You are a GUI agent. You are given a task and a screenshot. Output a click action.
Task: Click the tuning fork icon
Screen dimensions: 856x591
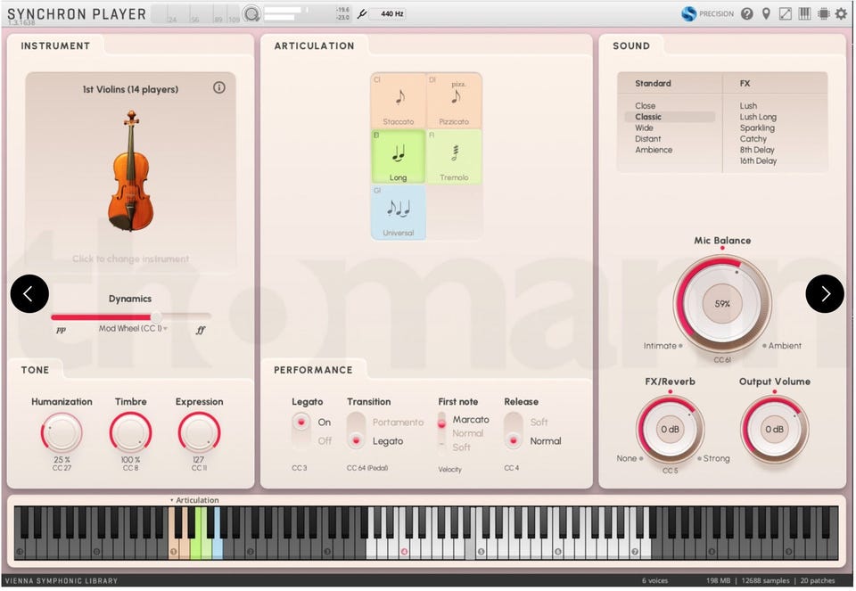coord(361,13)
